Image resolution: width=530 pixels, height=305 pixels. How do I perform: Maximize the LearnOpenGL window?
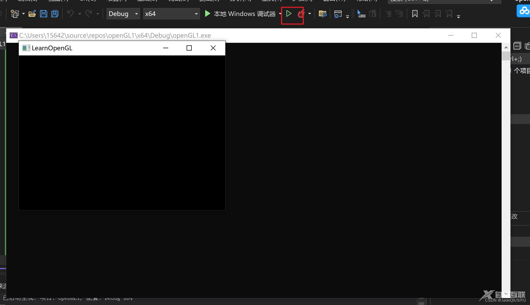pyautogui.click(x=189, y=48)
